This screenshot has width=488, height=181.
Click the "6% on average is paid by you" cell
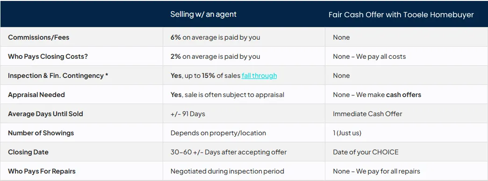pos(215,37)
